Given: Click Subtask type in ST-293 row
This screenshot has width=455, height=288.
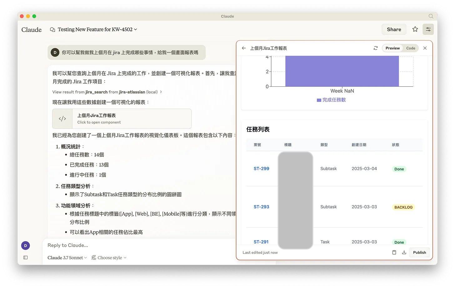Looking at the screenshot, I should (x=328, y=207).
